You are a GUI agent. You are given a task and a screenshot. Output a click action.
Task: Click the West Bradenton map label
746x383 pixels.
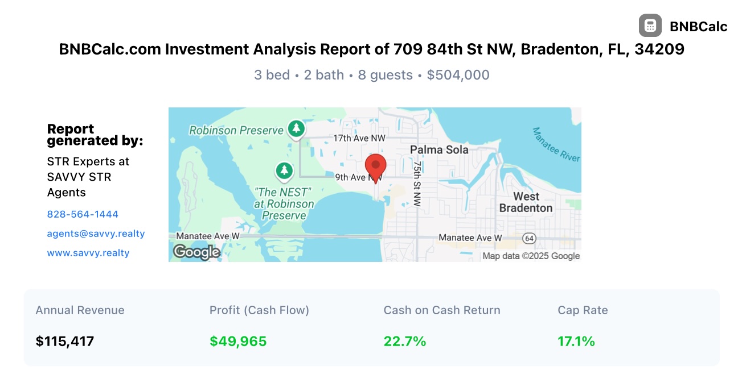pos(526,202)
